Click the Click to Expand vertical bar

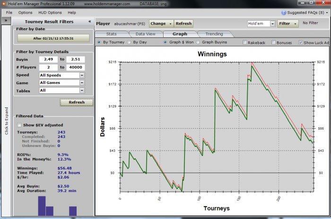click(6, 121)
